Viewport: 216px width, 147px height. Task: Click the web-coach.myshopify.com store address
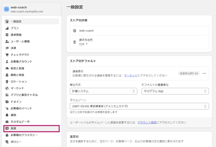click(x=27, y=12)
